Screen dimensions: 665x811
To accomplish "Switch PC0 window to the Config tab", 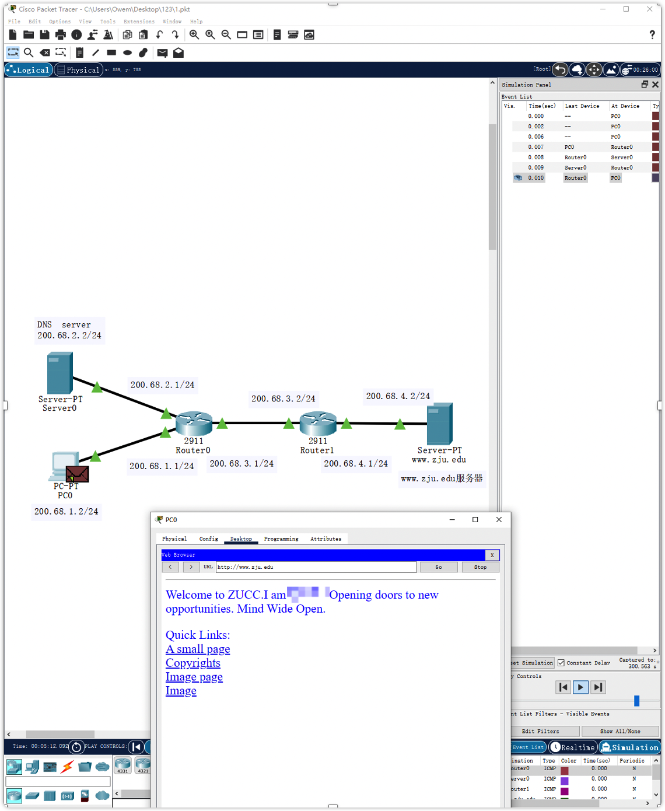I will point(208,539).
